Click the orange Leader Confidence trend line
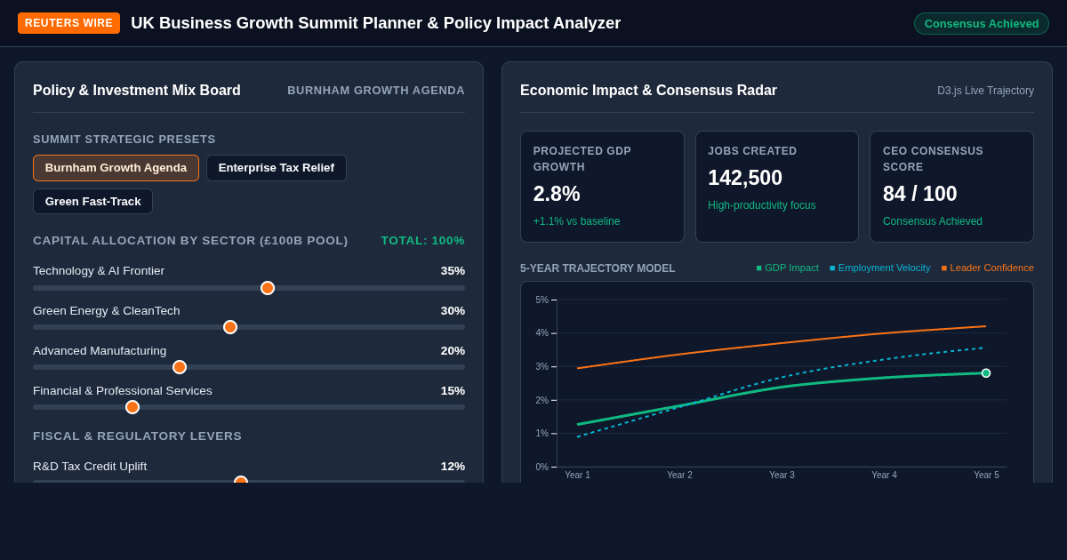 (x=782, y=342)
